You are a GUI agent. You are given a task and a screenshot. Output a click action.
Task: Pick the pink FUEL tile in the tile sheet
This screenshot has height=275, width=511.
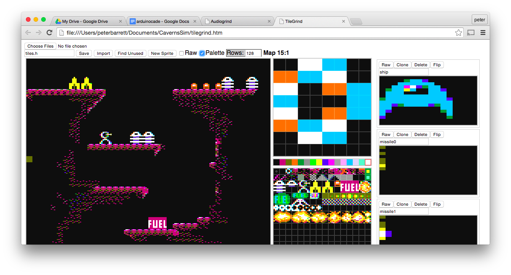[x=350, y=187]
